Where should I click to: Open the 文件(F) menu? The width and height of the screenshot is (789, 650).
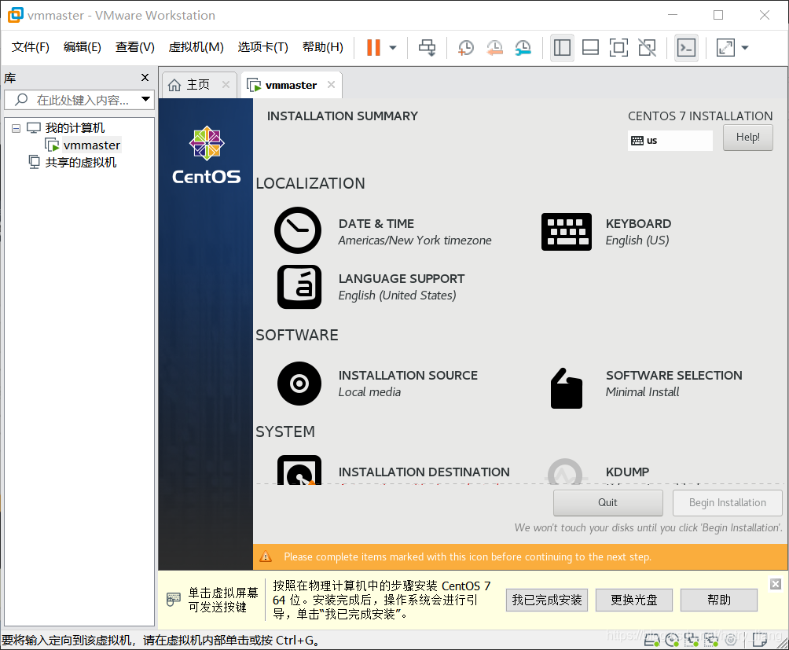tap(30, 47)
